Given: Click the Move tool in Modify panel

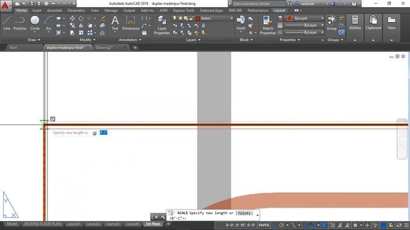Looking at the screenshot, I should pyautogui.click(x=72, y=19).
